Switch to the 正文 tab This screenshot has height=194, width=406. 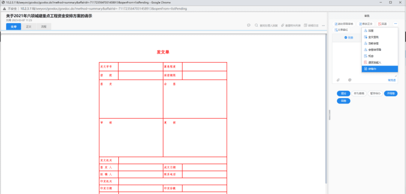point(29,26)
